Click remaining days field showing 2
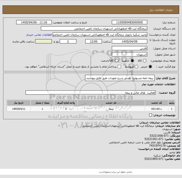182x178 pixels. (x=68, y=41)
